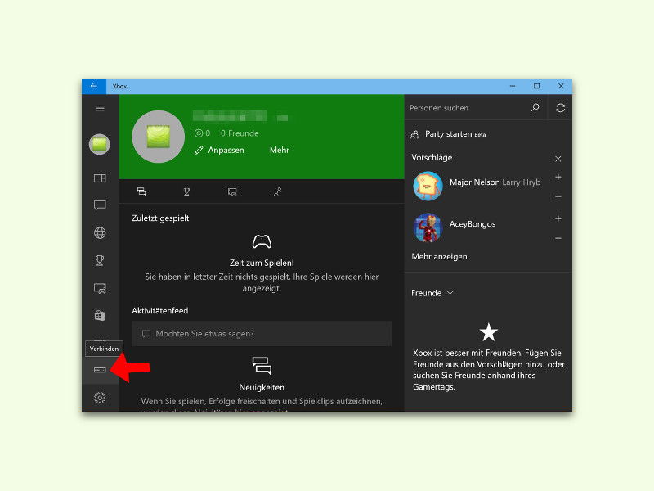Open the globe Community icon in sidebar
The height and width of the screenshot is (491, 654).
point(100,233)
